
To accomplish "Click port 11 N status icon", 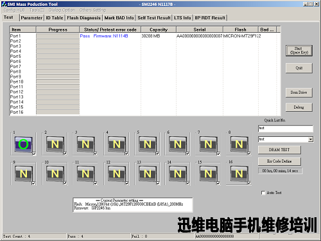I will tap(85, 174).
